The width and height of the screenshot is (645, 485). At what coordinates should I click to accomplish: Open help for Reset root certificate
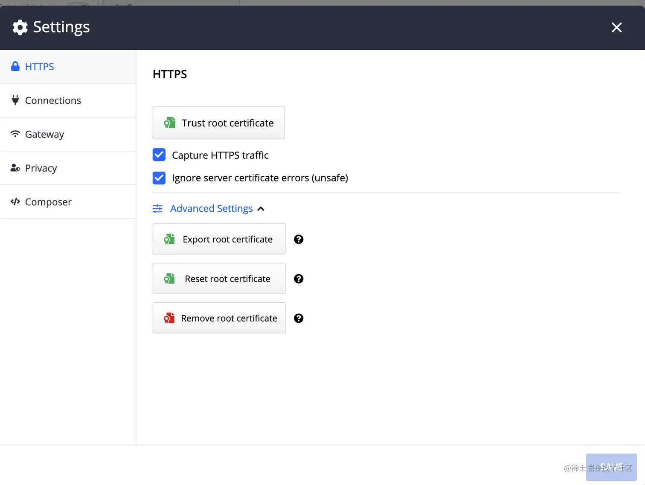(x=299, y=279)
